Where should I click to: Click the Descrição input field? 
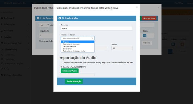[x=97, y=28]
